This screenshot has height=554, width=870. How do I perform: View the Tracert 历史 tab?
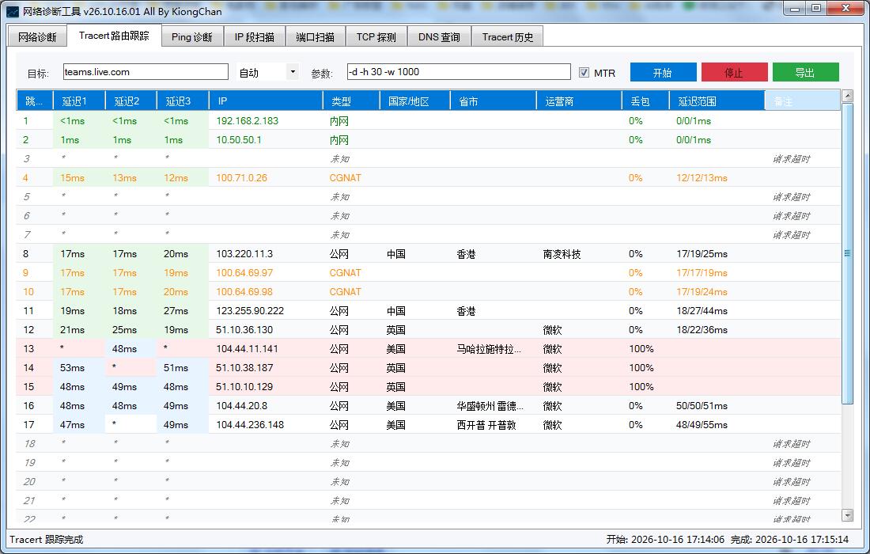(507, 37)
